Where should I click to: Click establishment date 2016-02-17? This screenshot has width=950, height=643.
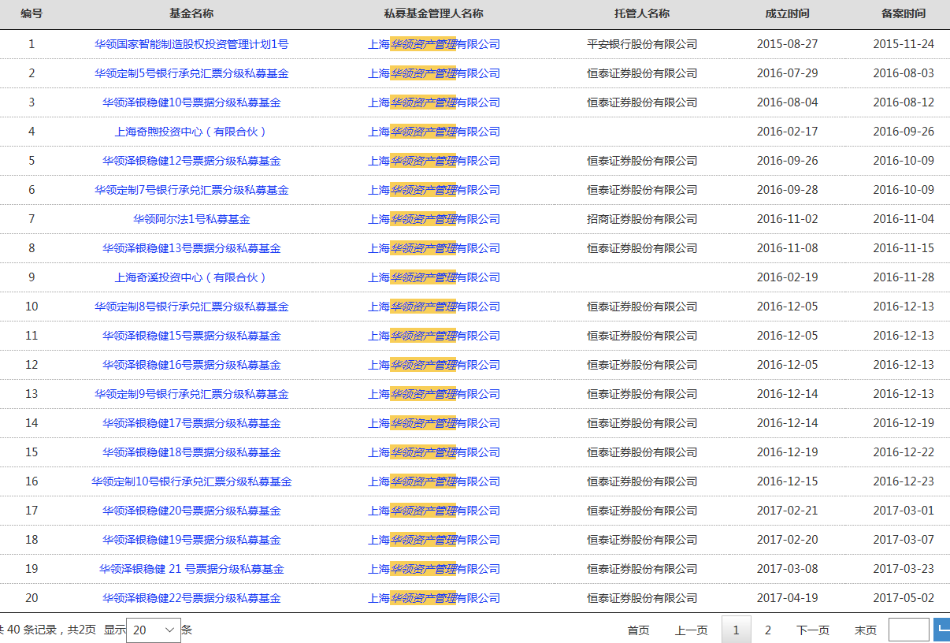point(788,132)
